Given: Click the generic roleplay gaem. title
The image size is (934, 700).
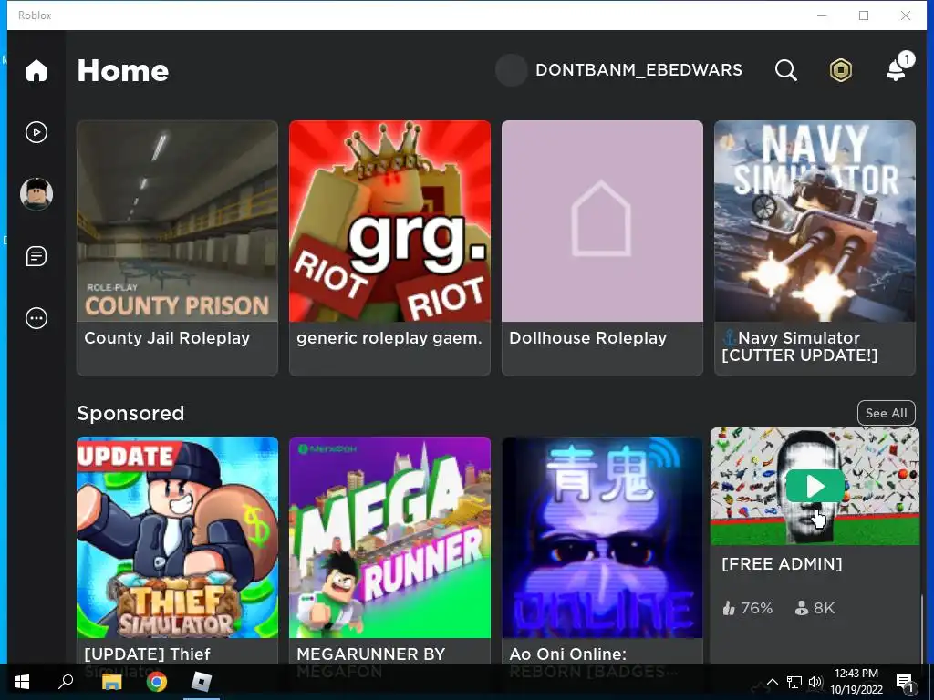Looking at the screenshot, I should [x=389, y=338].
